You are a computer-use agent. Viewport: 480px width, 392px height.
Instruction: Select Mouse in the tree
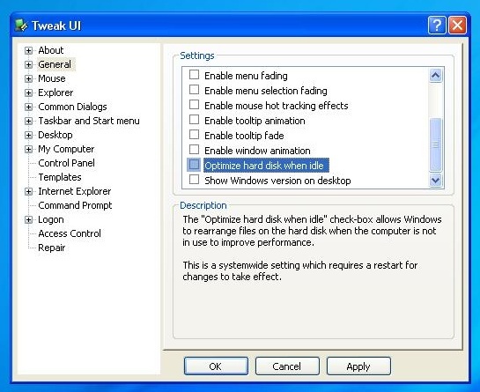point(52,78)
